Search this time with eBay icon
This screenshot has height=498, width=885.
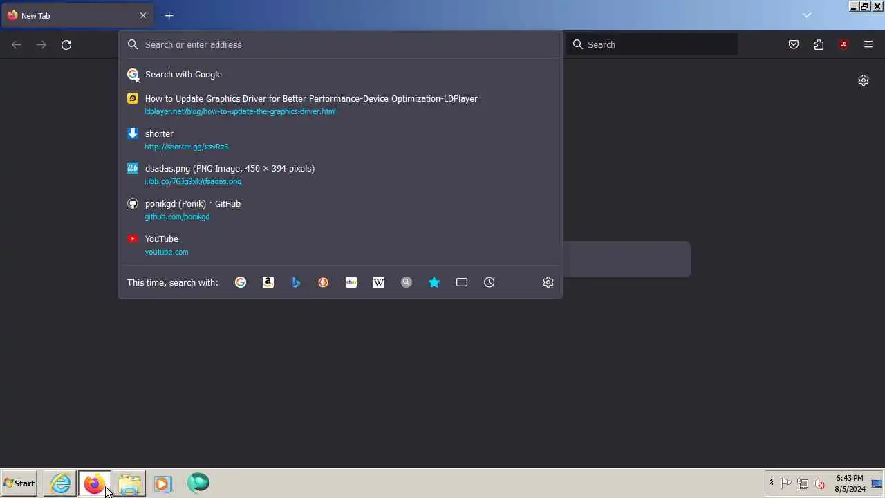(x=351, y=282)
